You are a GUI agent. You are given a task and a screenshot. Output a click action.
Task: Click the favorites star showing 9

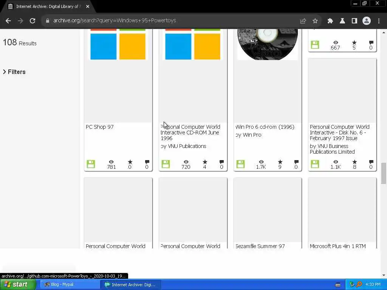280,162
